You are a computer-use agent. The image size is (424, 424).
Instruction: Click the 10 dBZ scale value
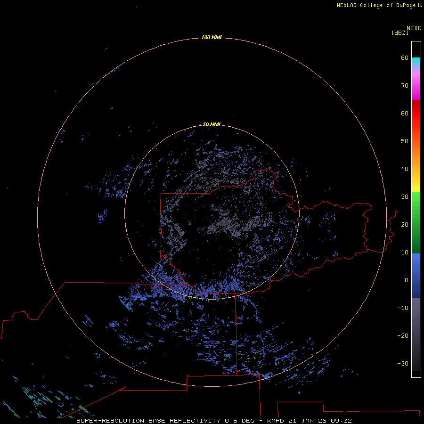[x=405, y=253]
